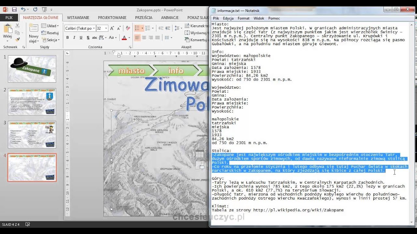Open the numbering style dropdown arrow

click(x=152, y=28)
